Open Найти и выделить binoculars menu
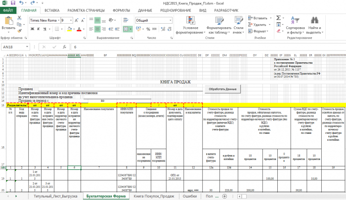346x200 pixels. point(315,25)
